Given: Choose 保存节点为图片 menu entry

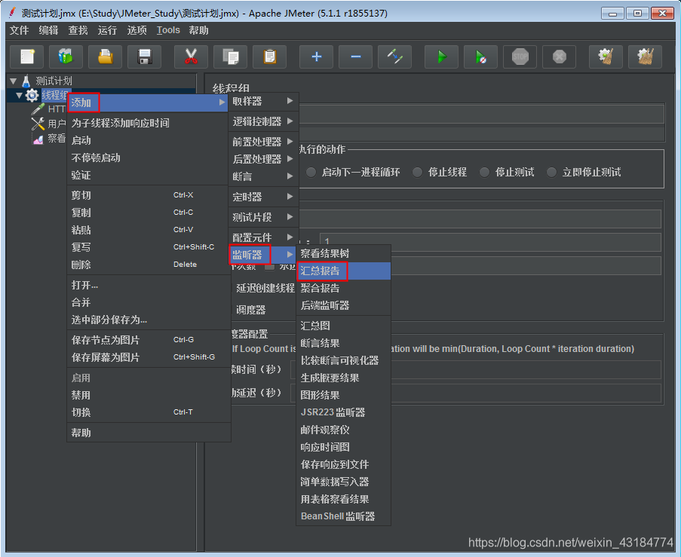Looking at the screenshot, I should [x=148, y=340].
